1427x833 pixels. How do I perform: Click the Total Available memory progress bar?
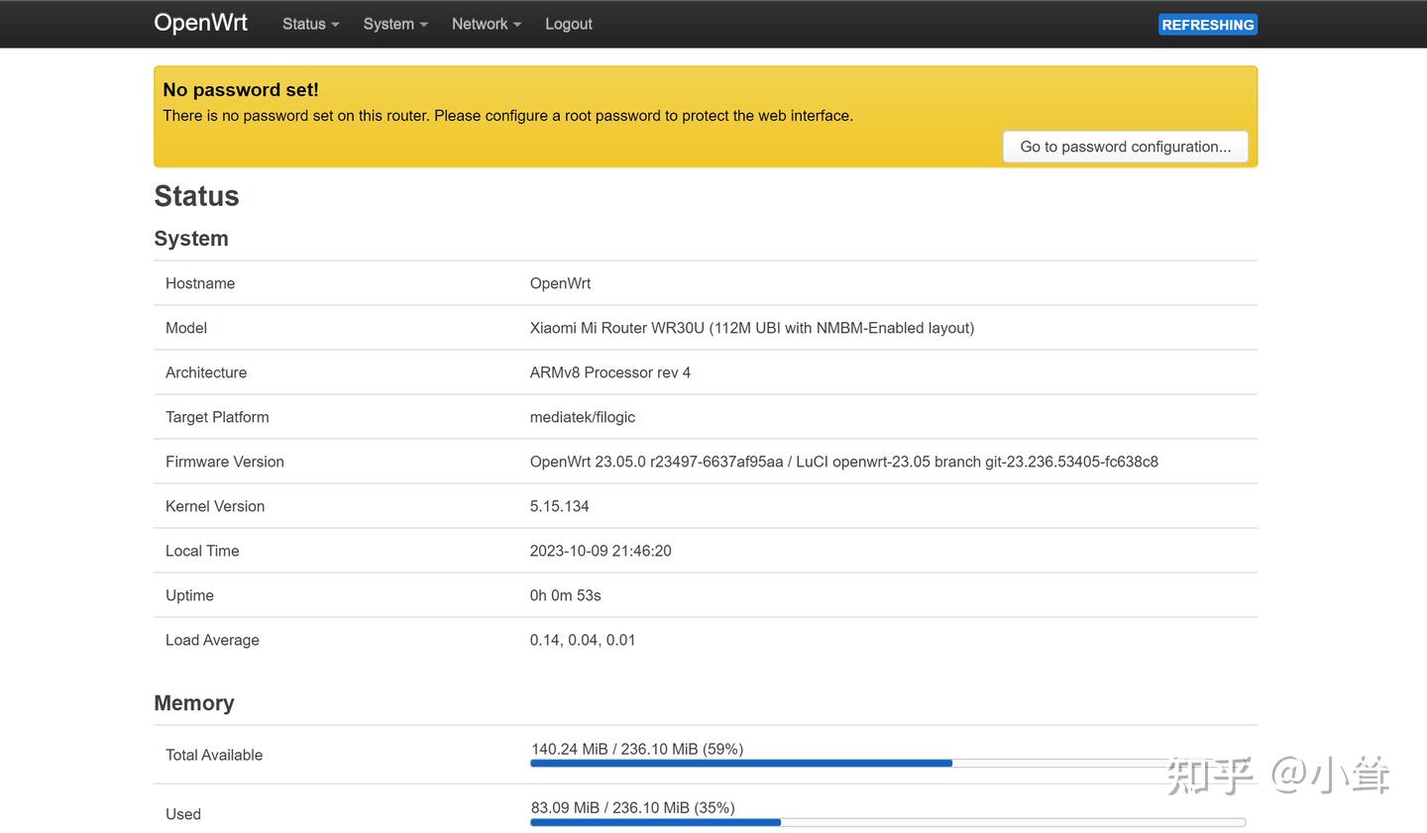(x=887, y=763)
